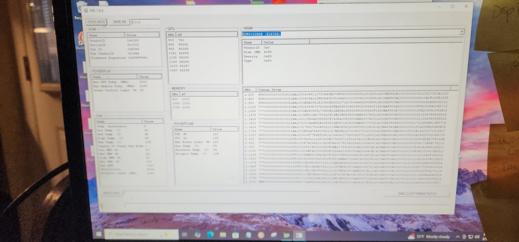Focus the 0x1A input field beside SAVE AS

[146, 22]
